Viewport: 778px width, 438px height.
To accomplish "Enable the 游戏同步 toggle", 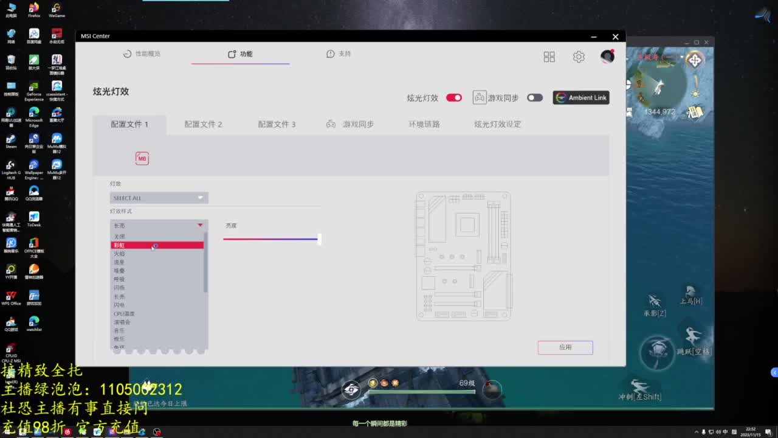I will (534, 97).
